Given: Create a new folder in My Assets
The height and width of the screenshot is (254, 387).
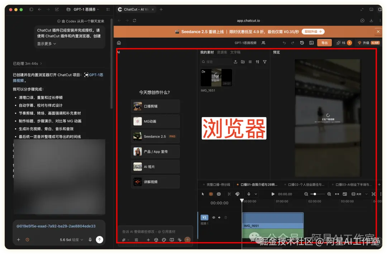Looking at the screenshot, I should [x=243, y=62].
